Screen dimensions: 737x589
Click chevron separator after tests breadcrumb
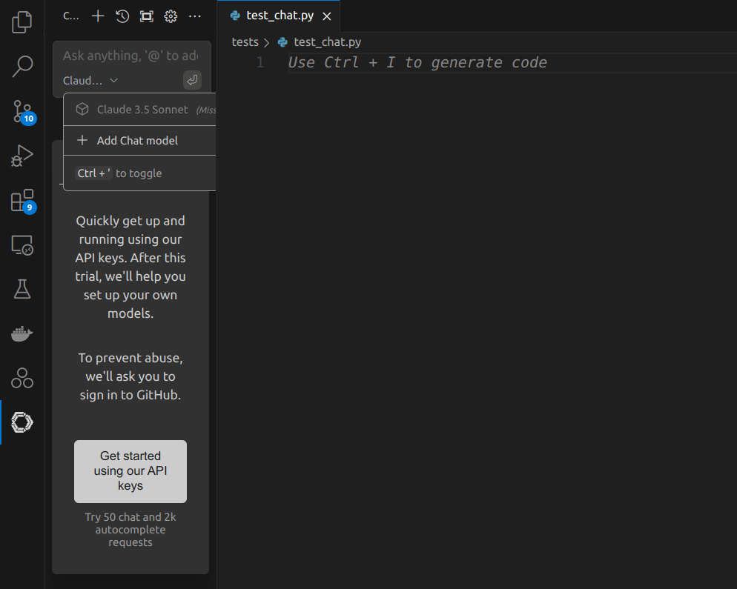tap(266, 43)
